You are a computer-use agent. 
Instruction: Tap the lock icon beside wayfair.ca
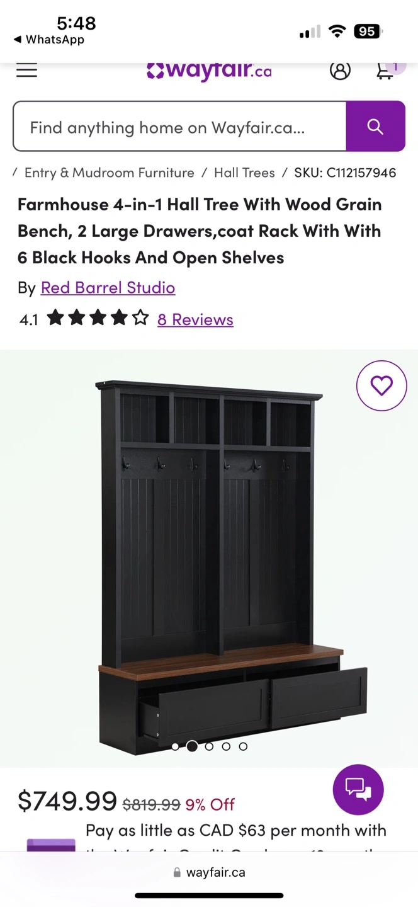[x=177, y=873]
